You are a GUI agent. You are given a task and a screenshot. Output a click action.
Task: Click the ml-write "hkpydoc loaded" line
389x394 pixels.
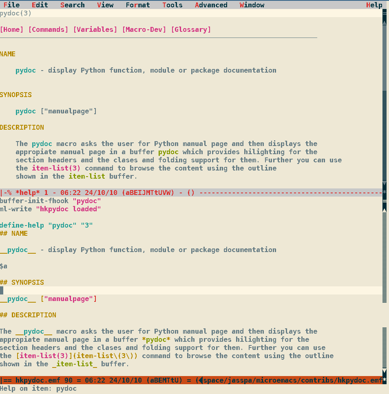[x=51, y=209]
